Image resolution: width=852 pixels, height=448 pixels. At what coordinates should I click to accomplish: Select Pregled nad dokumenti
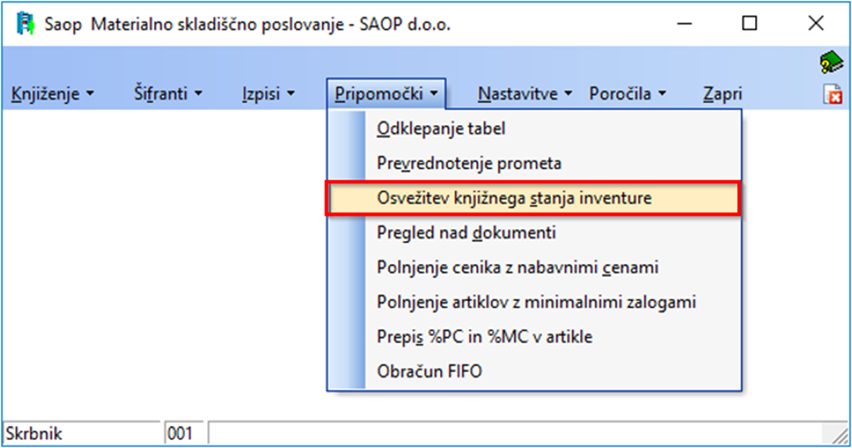(534, 233)
